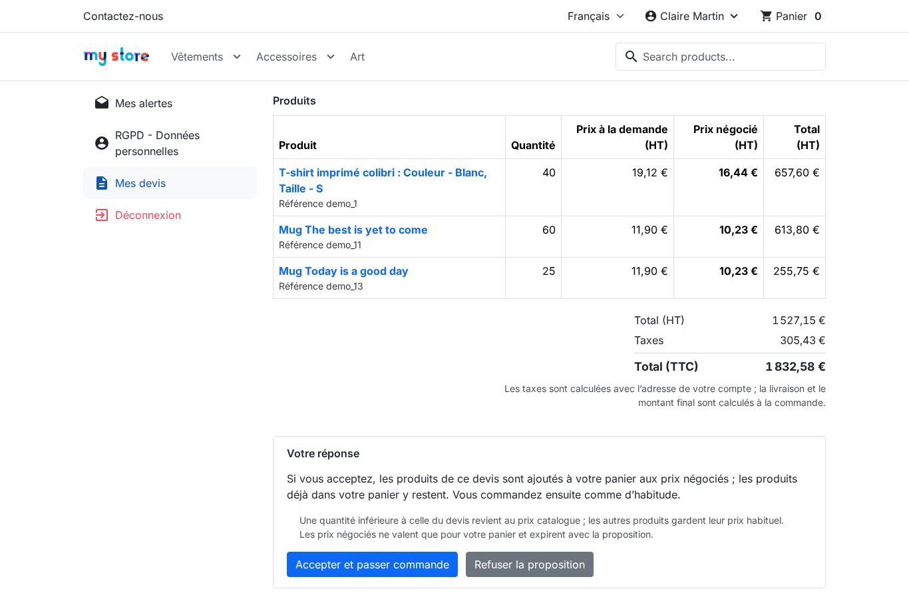Expand the Vêtements category chevron
The image size is (909, 599).
(x=236, y=57)
